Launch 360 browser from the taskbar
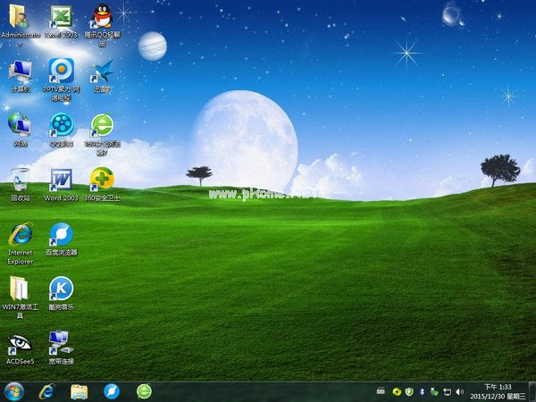The height and width of the screenshot is (402, 536). (144, 392)
